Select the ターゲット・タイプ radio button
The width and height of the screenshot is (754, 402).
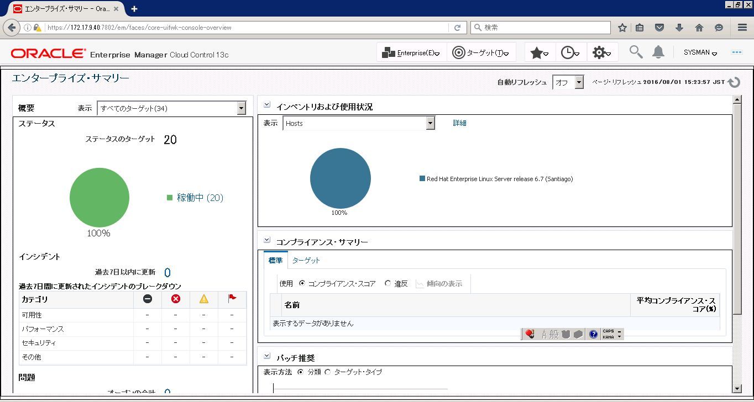[327, 372]
